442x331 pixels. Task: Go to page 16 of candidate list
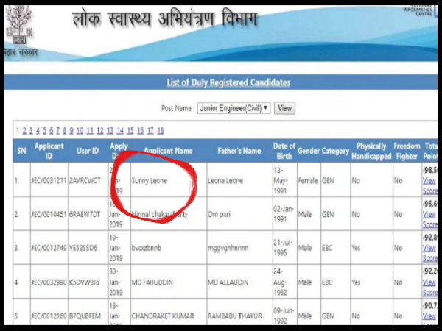pos(141,131)
